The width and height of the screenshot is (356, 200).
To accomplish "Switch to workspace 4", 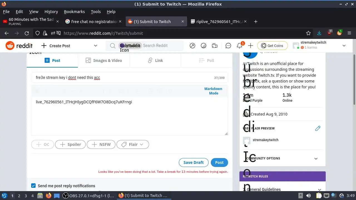I will point(32,196).
